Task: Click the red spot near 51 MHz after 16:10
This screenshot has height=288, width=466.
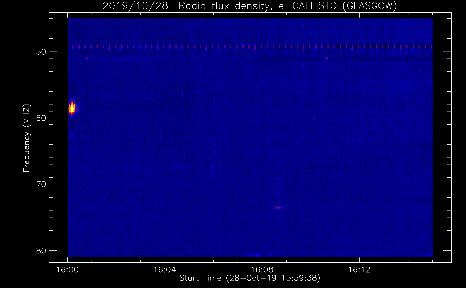Action: tap(327, 58)
